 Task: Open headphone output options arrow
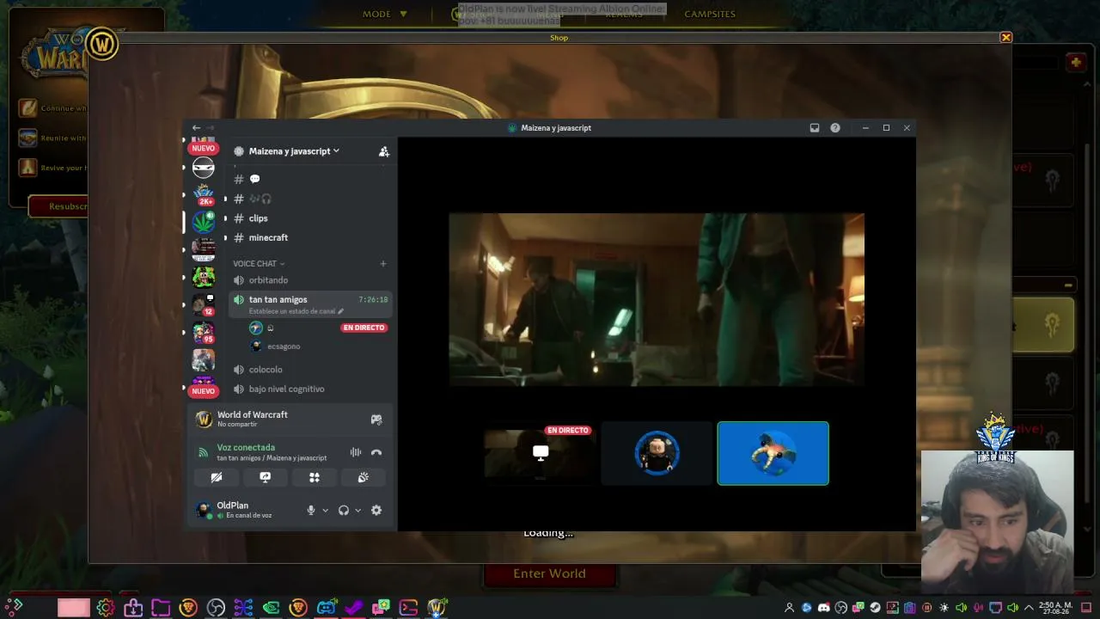coord(358,511)
